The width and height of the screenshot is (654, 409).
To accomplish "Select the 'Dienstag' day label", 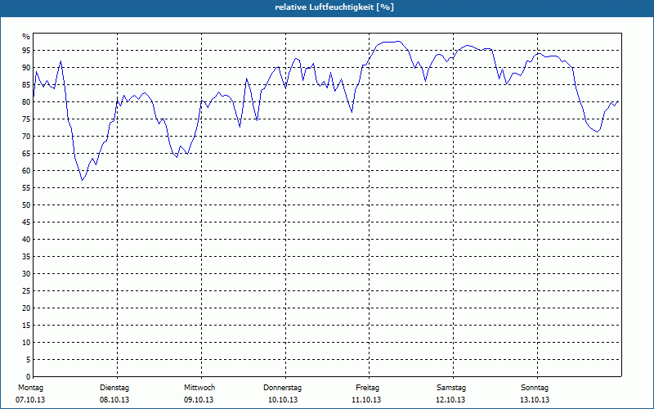I will 114,388.
